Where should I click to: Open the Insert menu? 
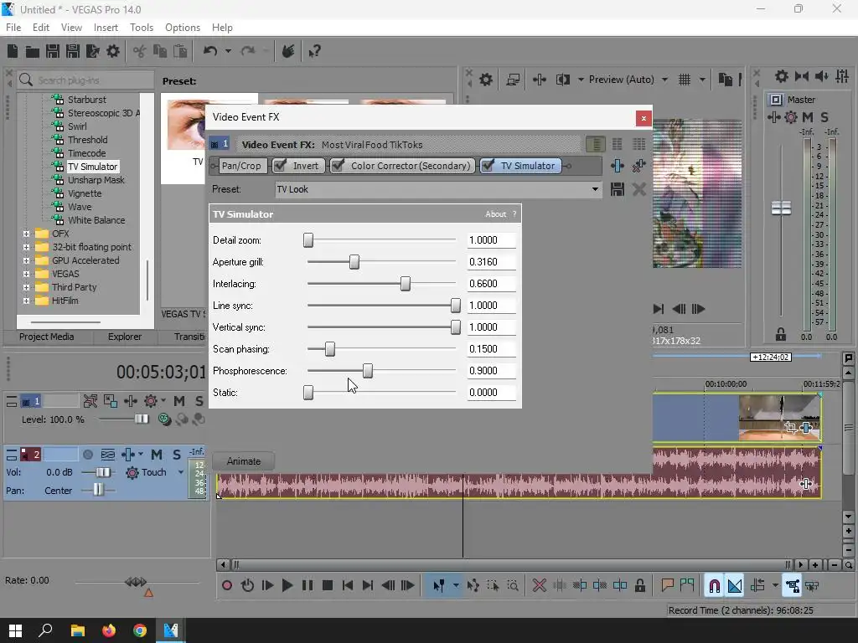pos(106,28)
